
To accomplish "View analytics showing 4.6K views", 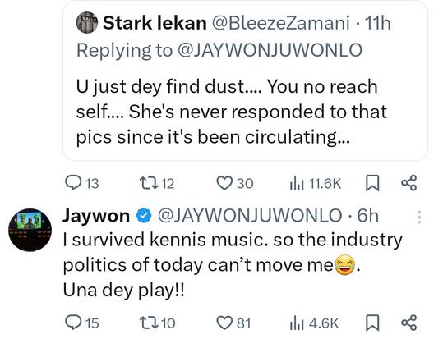I will coord(314,323).
